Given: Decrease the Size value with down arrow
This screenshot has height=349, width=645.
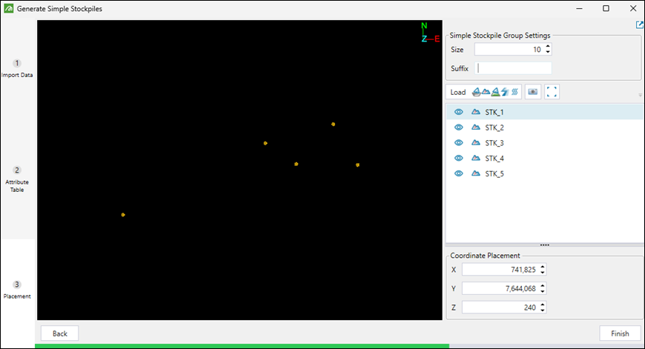Looking at the screenshot, I should coord(548,52).
